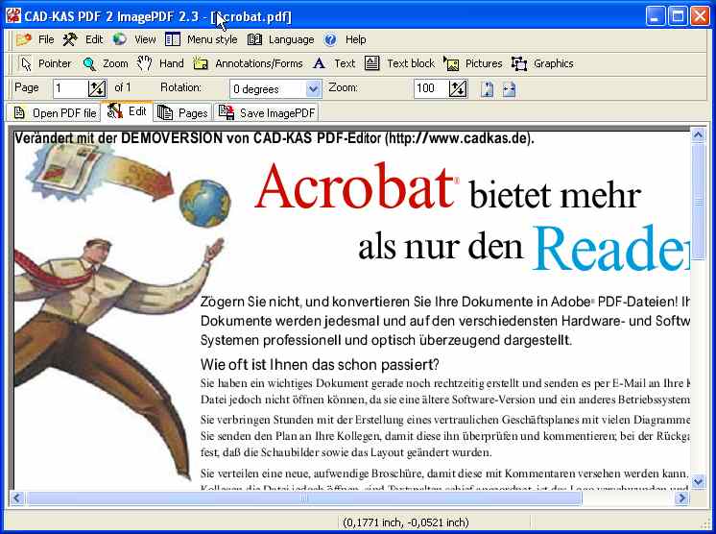The height and width of the screenshot is (534, 716).
Task: Open the File menu
Action: click(x=36, y=39)
